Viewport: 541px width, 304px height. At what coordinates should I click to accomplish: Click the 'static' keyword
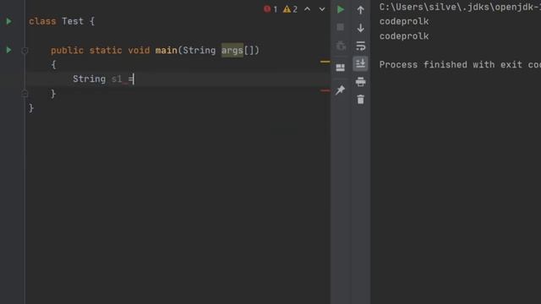106,51
